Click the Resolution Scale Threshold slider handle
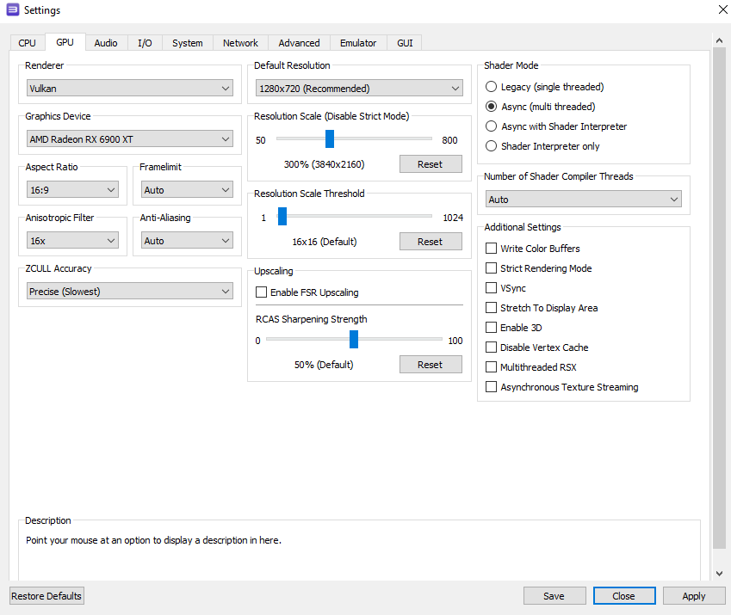This screenshot has width=731, height=615. click(282, 217)
